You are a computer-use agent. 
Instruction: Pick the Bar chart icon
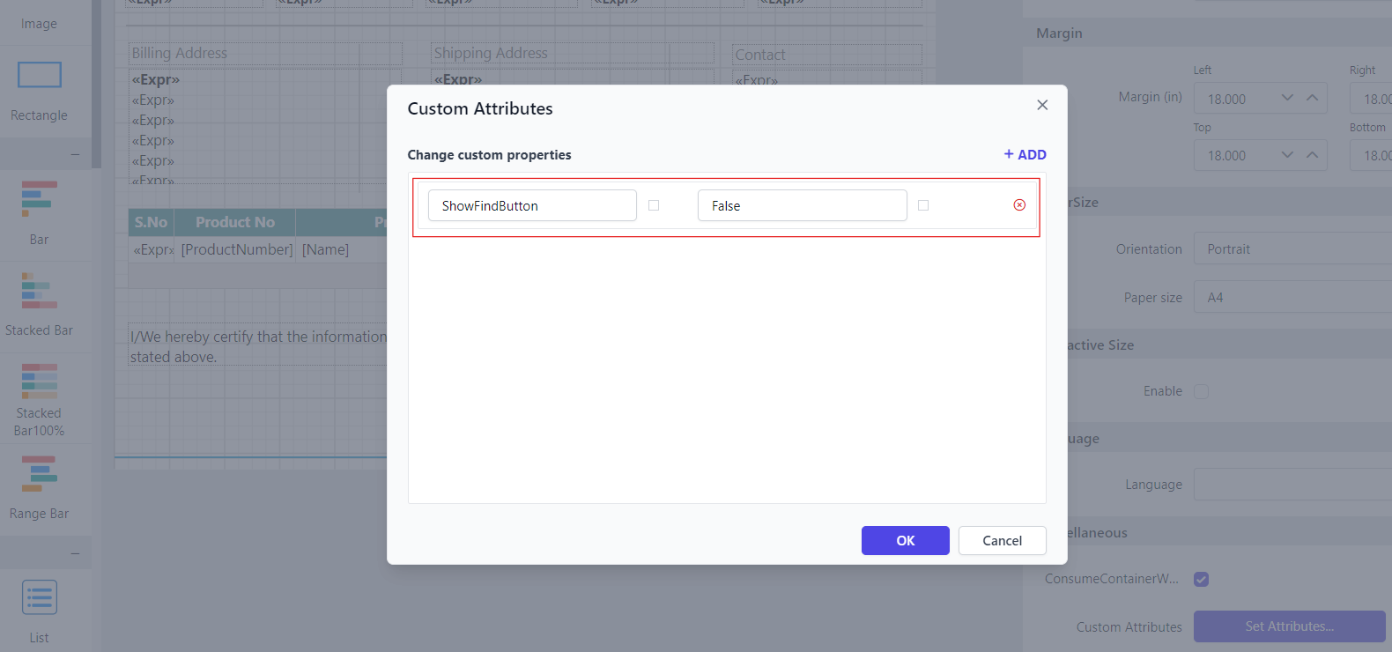coord(40,199)
